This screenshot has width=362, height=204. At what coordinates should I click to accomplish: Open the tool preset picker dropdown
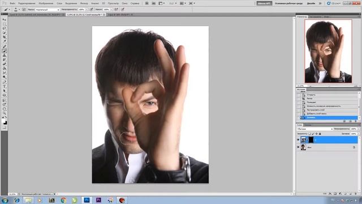click(10, 10)
